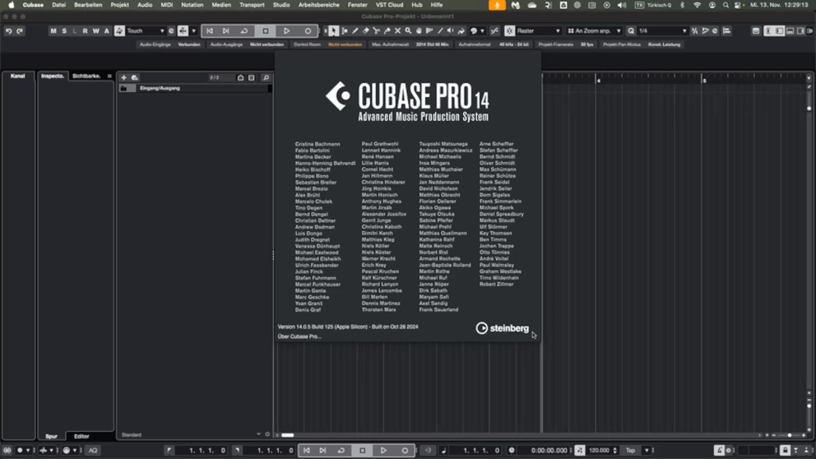Click the top toolbar Record button
This screenshot has height=459, width=816.
tap(308, 31)
